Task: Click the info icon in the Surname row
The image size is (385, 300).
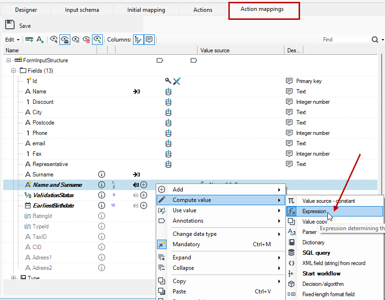Action: [x=101, y=175]
